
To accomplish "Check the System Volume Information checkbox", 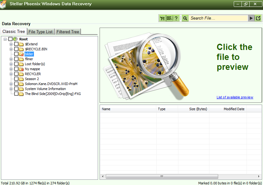I will click(x=16, y=89).
